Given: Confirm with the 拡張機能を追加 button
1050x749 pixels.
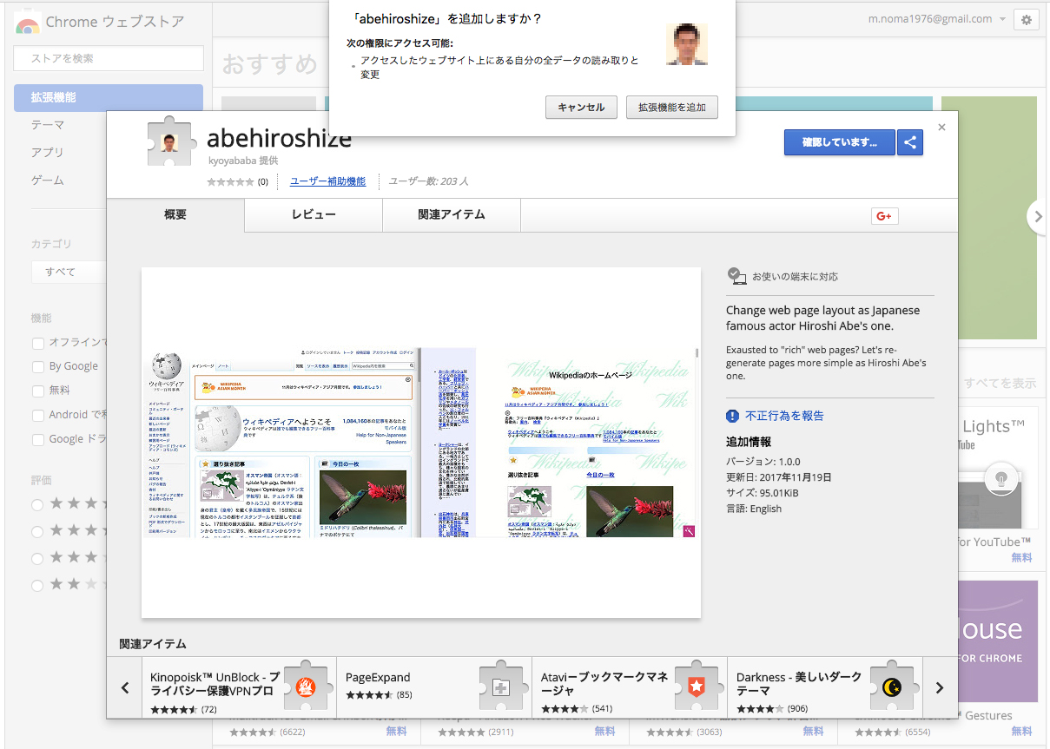Looking at the screenshot, I should tap(672, 108).
